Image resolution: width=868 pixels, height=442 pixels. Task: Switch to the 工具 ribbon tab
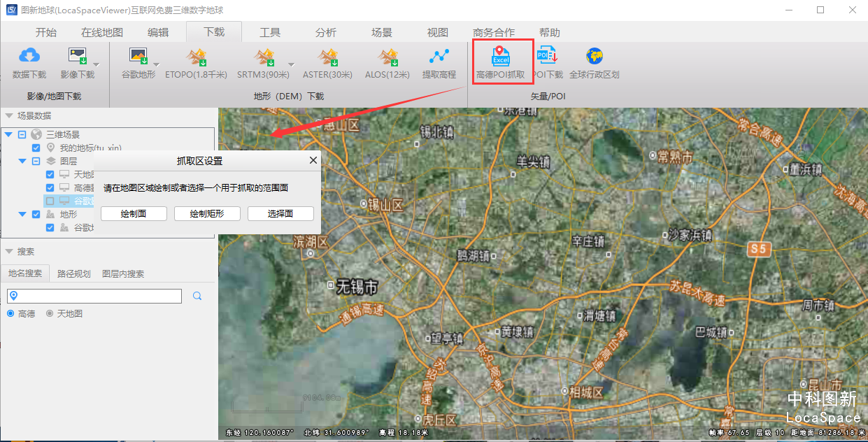pyautogui.click(x=270, y=32)
